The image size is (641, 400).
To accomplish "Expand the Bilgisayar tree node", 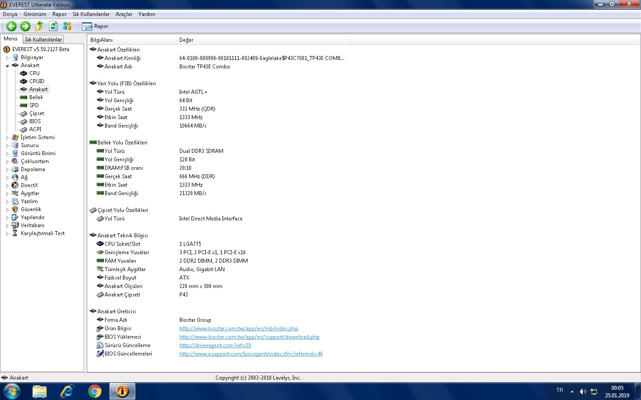I will click(7, 57).
